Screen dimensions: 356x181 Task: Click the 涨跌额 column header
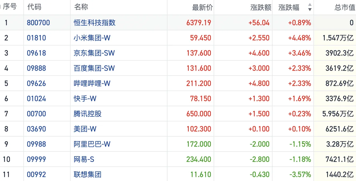(261, 7)
